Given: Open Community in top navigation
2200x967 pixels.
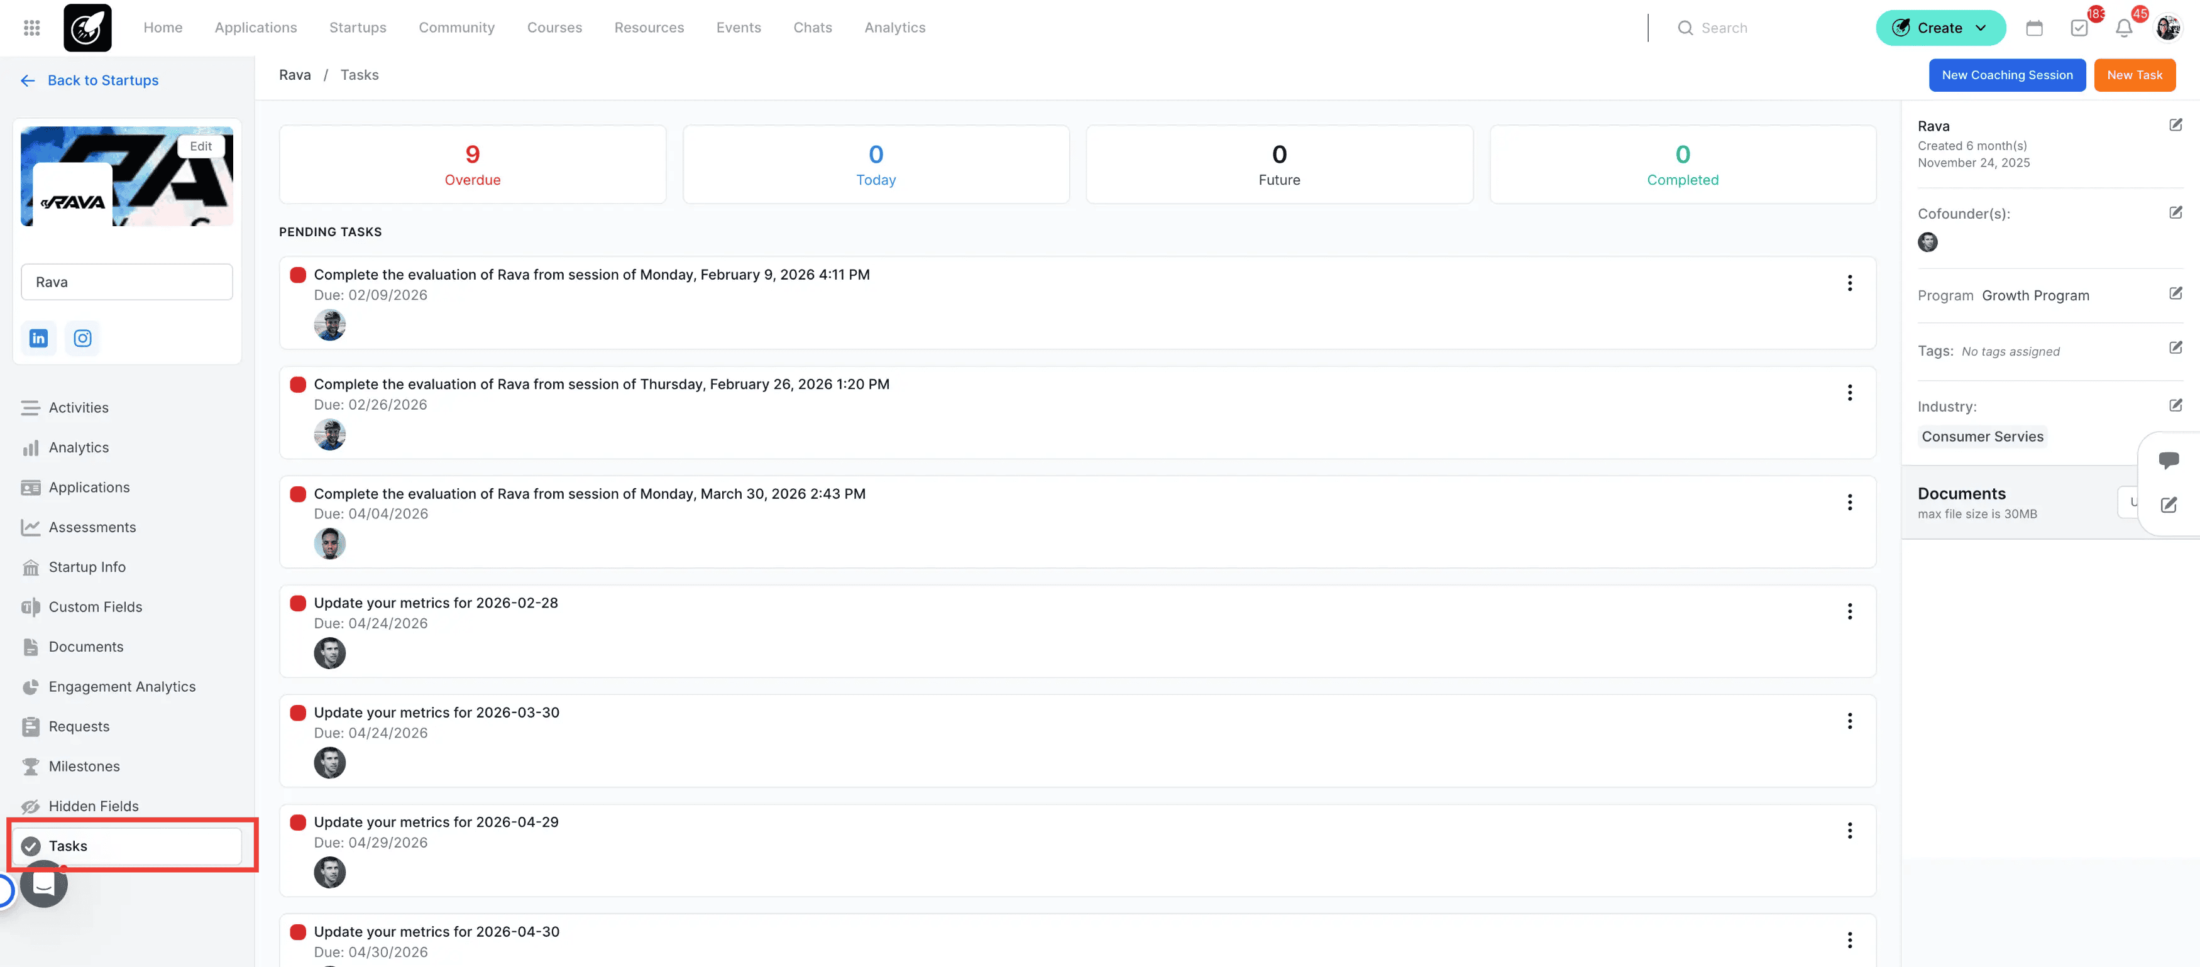Looking at the screenshot, I should (x=456, y=27).
